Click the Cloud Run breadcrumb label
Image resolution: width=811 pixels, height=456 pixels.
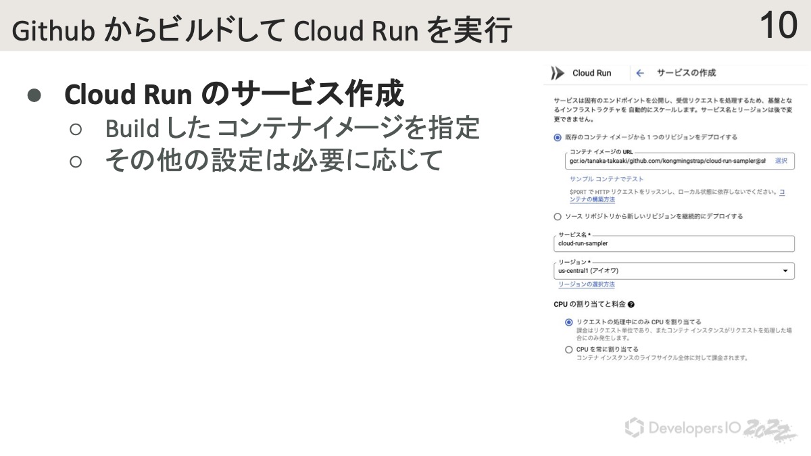(x=593, y=73)
